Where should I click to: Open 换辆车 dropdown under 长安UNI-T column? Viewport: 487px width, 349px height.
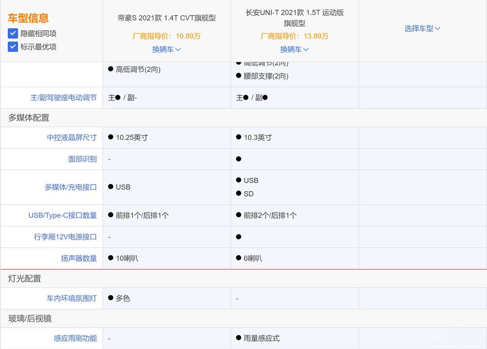294,49
